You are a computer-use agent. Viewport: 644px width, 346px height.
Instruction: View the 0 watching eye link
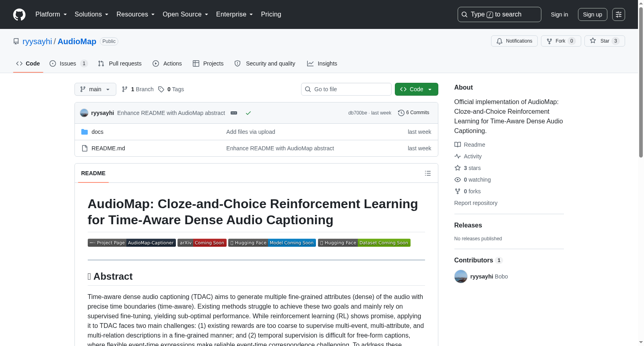[x=473, y=180]
